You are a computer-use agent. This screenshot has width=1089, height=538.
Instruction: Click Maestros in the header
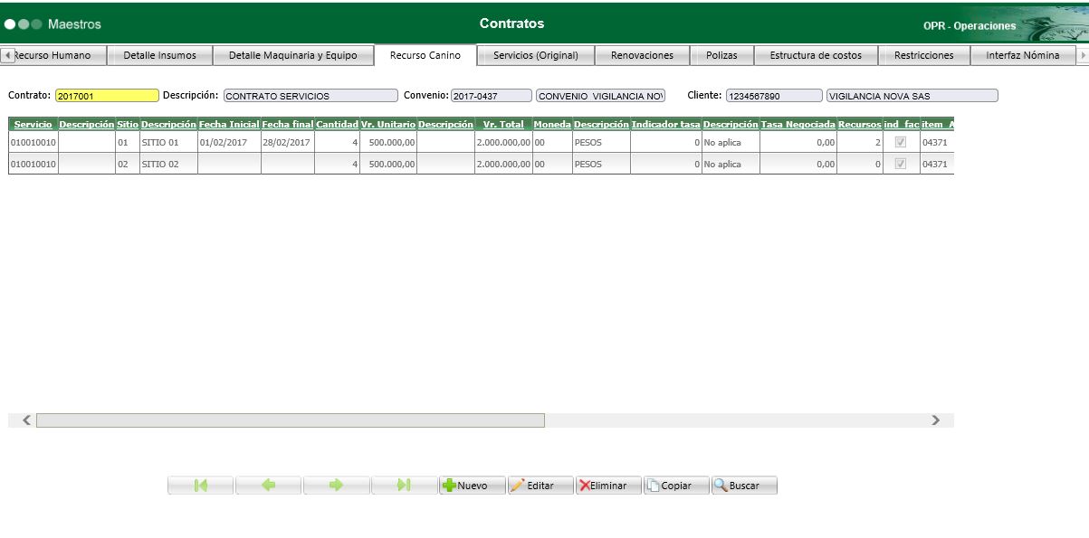coord(74,24)
